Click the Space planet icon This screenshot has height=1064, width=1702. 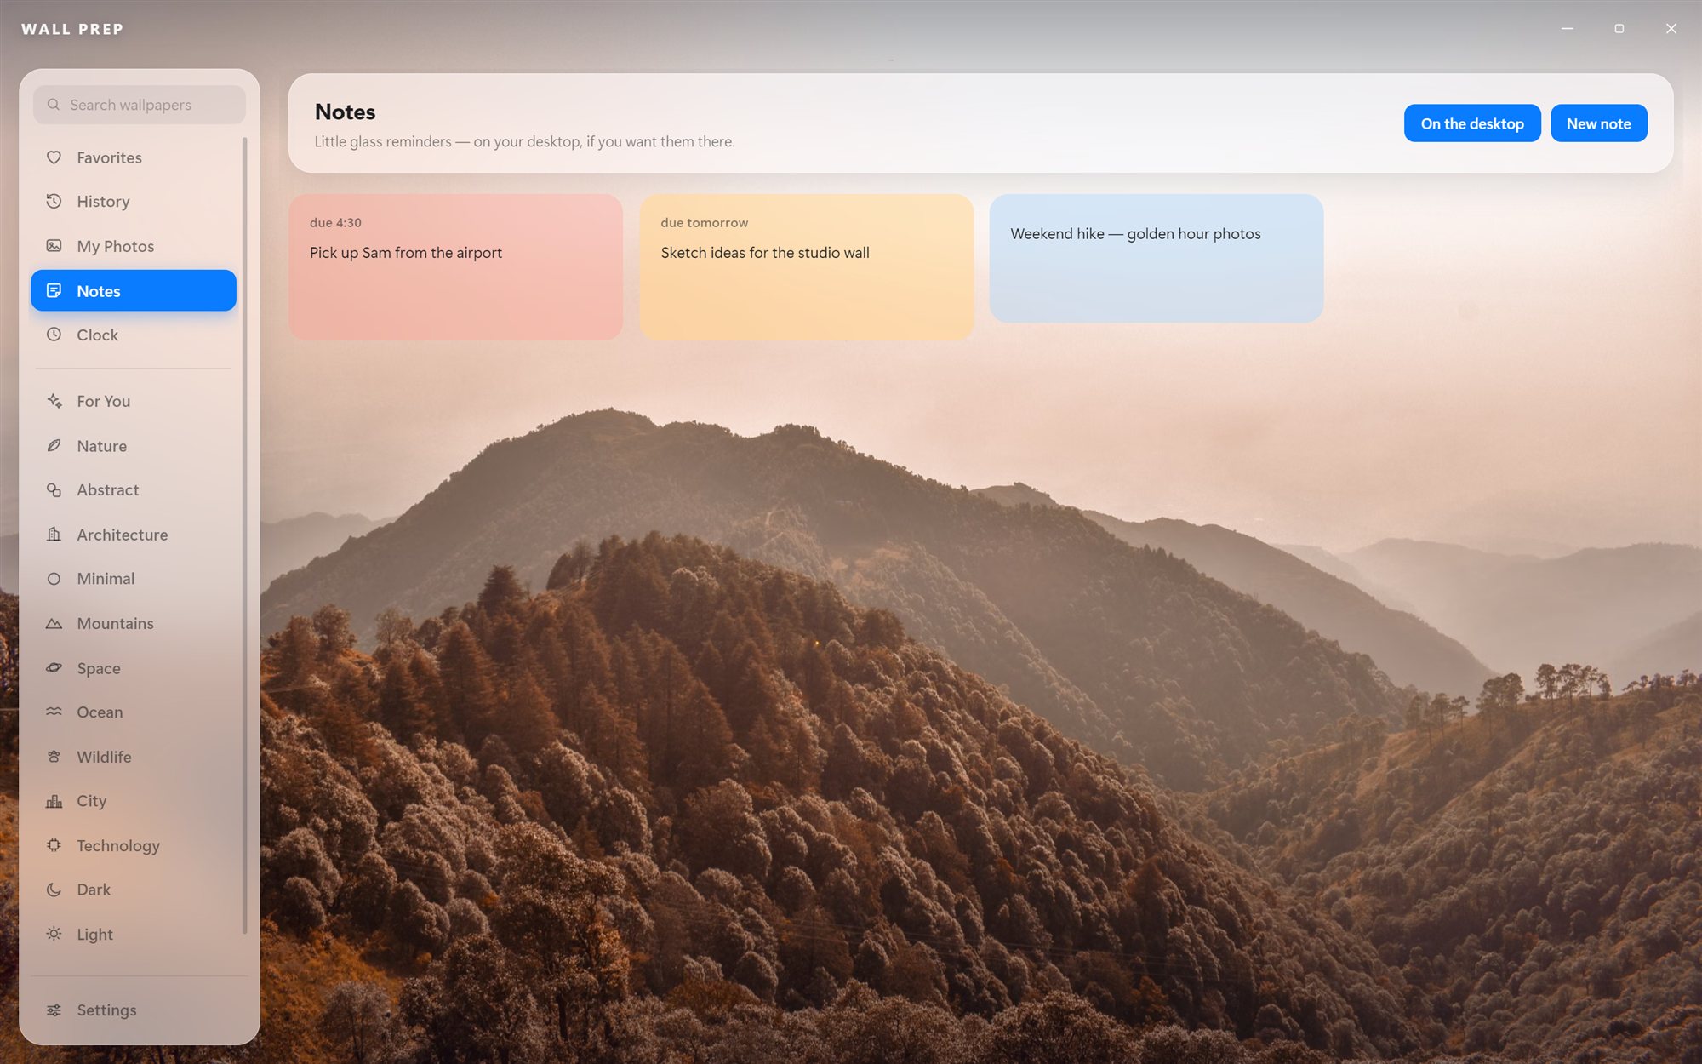[x=54, y=668]
